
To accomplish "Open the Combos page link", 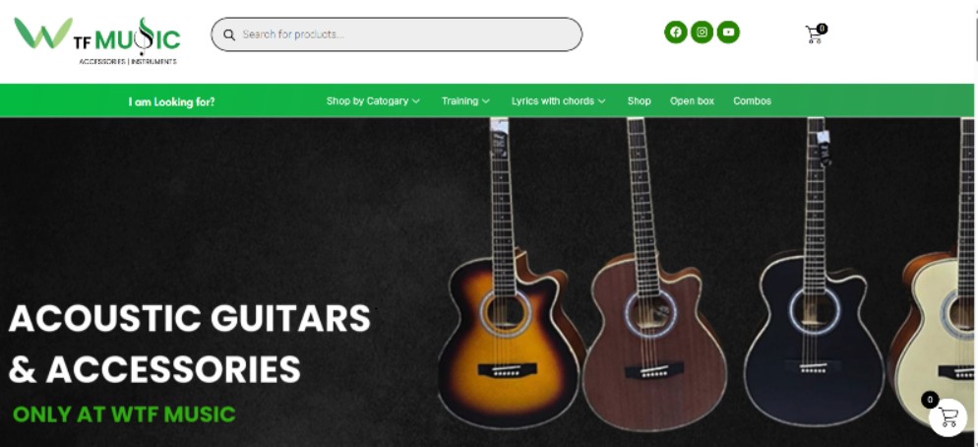I will click(x=753, y=101).
